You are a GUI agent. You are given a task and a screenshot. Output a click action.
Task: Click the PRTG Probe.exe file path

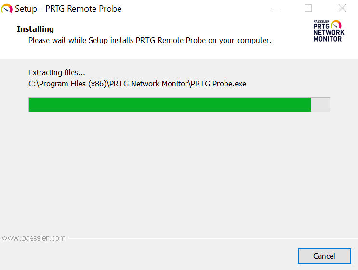(x=137, y=84)
